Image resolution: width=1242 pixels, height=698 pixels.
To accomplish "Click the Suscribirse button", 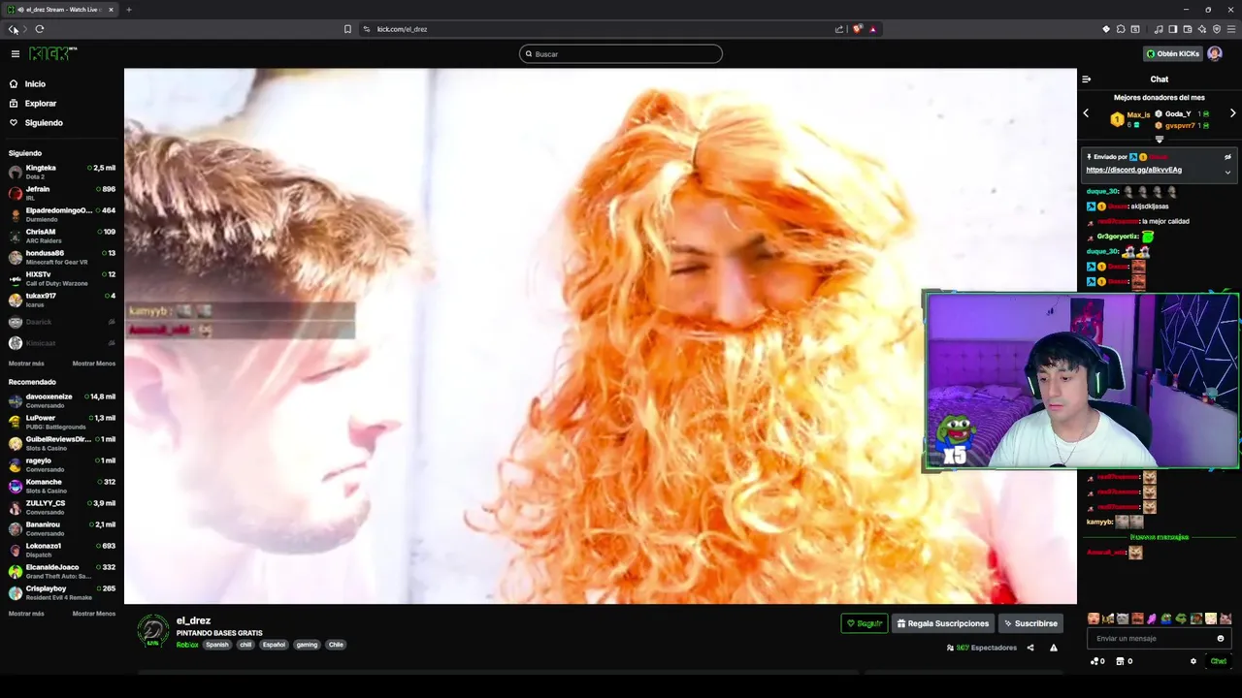I will click(1030, 623).
